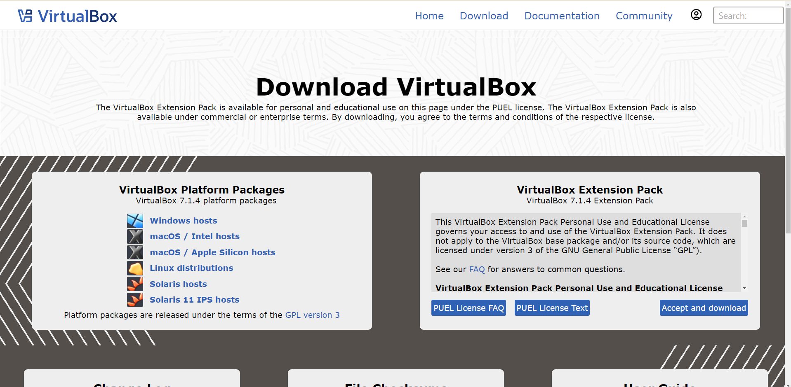Open the Solaris hosts link
Image resolution: width=791 pixels, height=387 pixels.
[178, 284]
